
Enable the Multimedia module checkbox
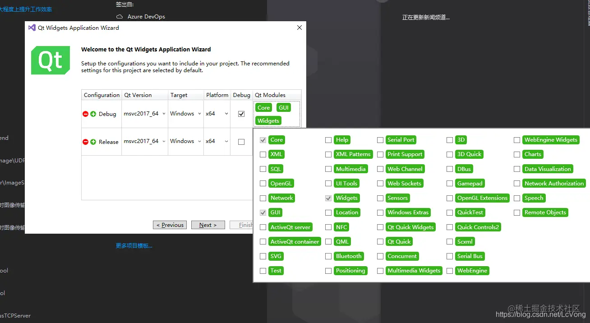coord(328,169)
